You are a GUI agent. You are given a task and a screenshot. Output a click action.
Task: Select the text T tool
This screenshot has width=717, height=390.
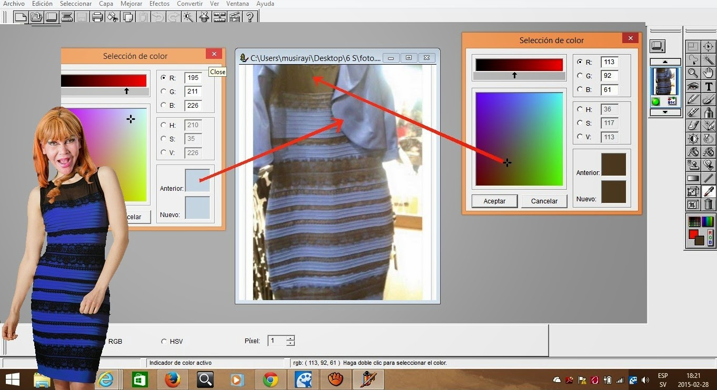(x=709, y=86)
